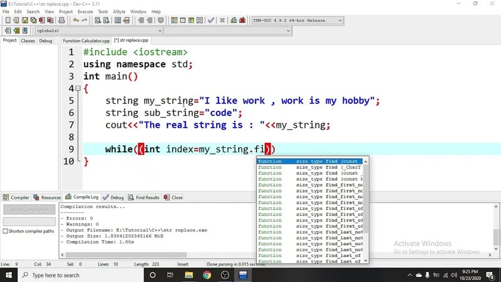Toggle Shorten compiler paths checkbox
Viewport: 501px width, 282px height.
6,231
